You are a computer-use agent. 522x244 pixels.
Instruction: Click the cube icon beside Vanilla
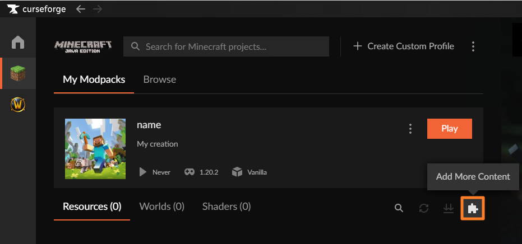(237, 172)
